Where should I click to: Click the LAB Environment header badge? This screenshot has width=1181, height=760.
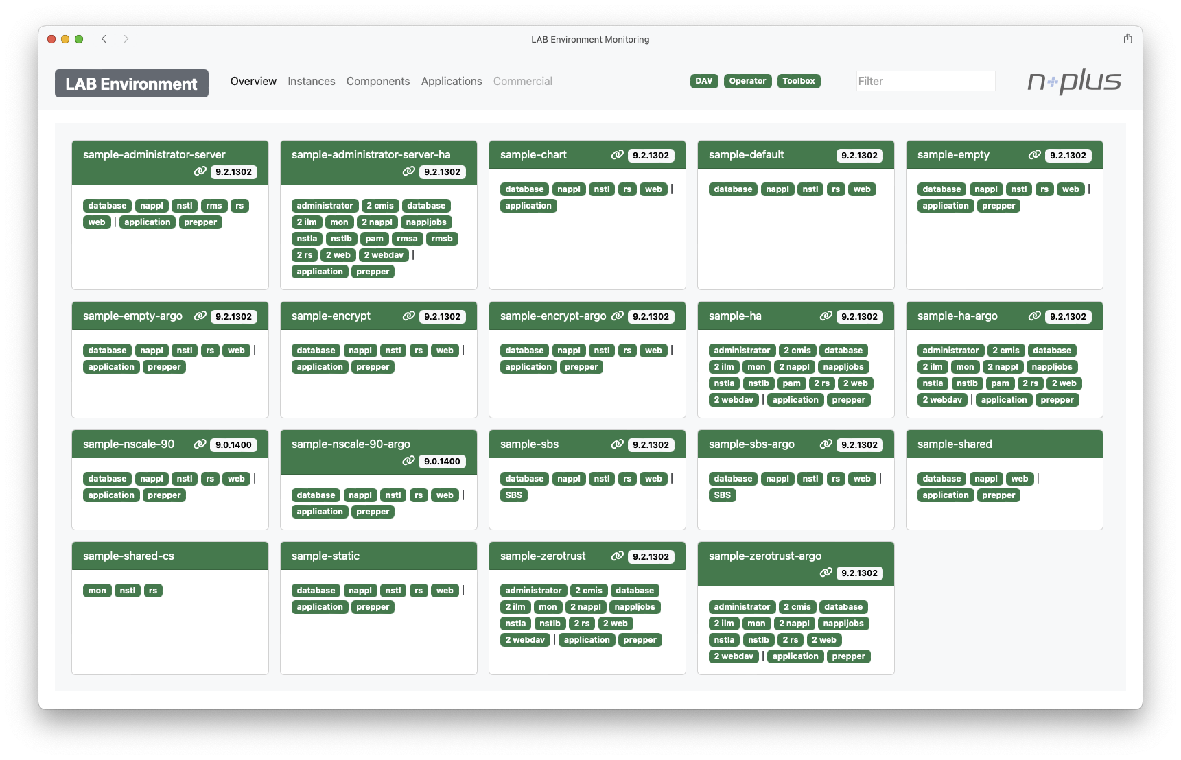(x=131, y=84)
